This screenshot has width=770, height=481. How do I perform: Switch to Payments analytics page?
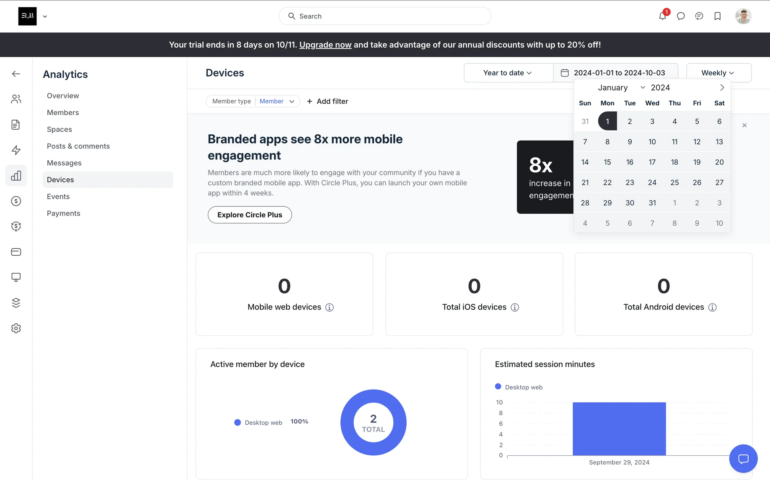pos(63,213)
